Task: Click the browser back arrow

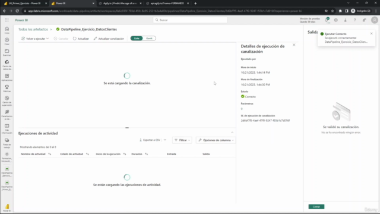Action: tap(4, 11)
